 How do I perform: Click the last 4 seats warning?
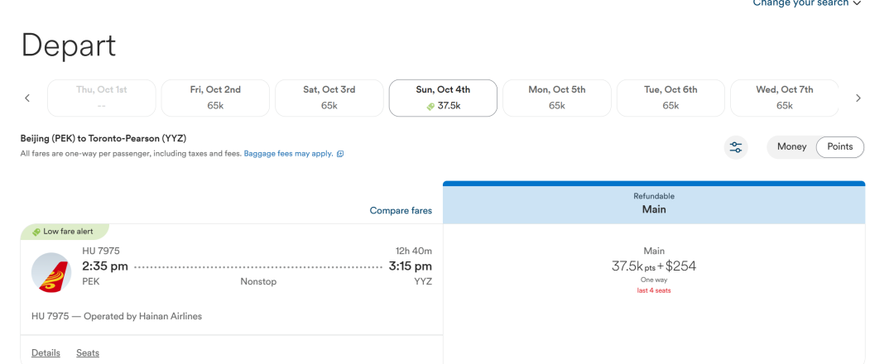654,290
